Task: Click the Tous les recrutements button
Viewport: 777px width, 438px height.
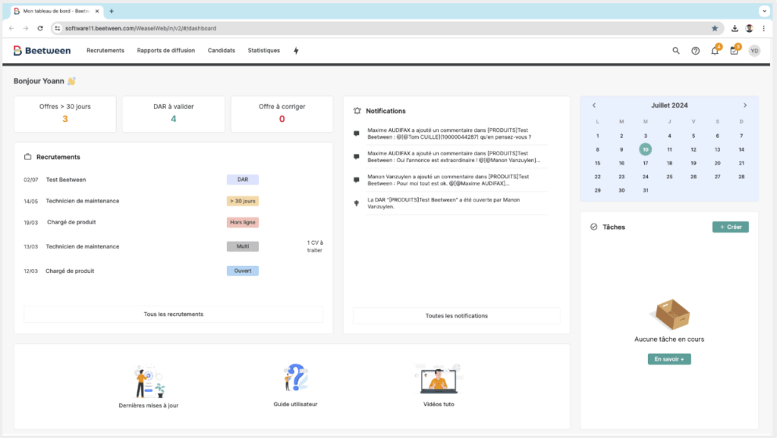Action: click(173, 314)
